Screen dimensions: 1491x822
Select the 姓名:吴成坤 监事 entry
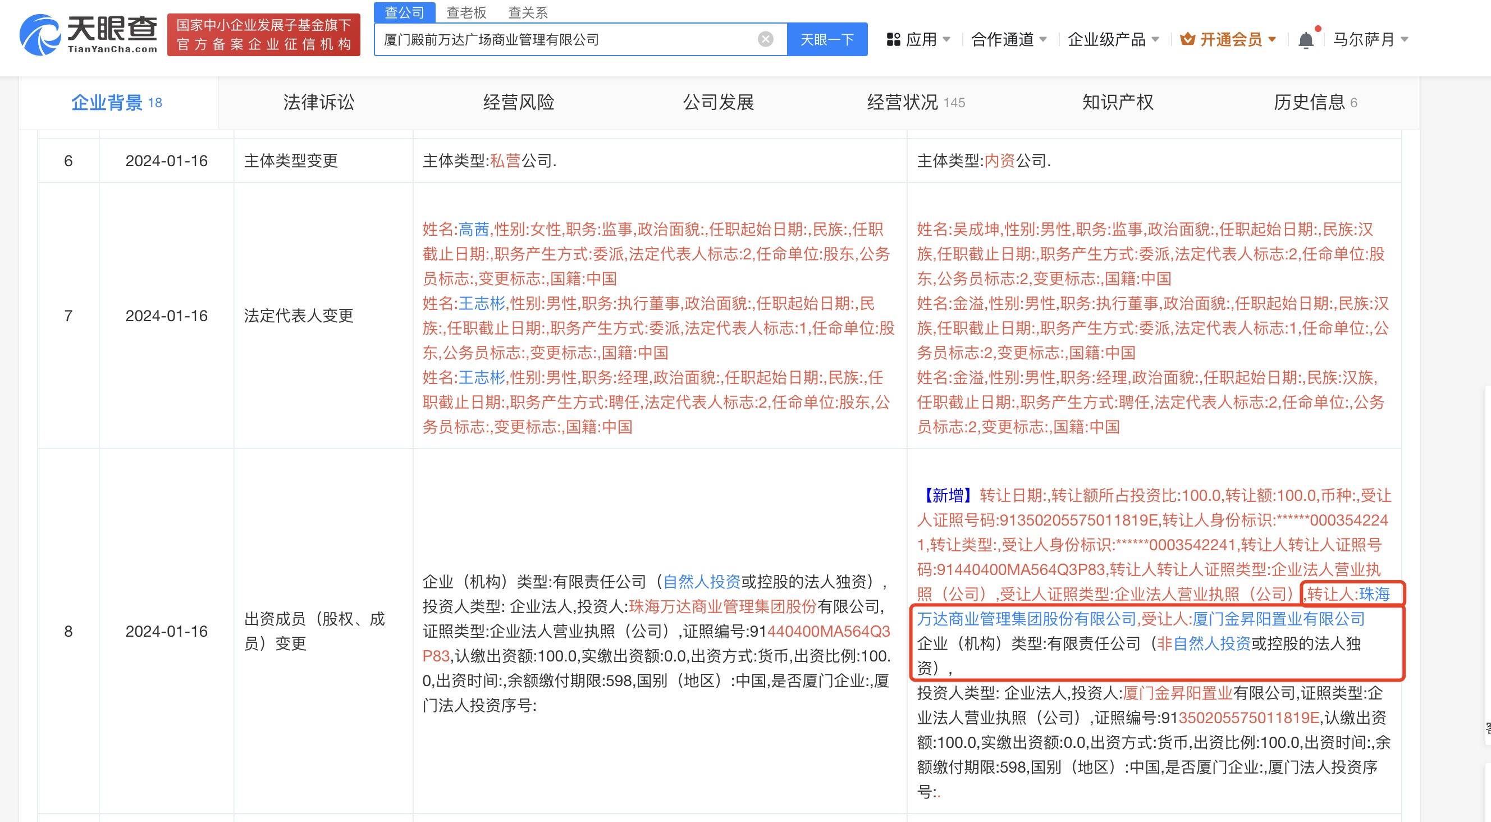[x=1152, y=255]
